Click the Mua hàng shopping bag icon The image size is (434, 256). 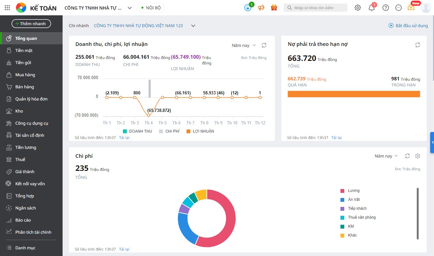coord(9,75)
